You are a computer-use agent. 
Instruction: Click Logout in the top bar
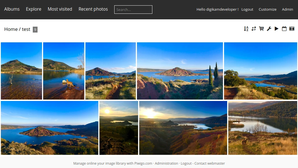pos(247,10)
